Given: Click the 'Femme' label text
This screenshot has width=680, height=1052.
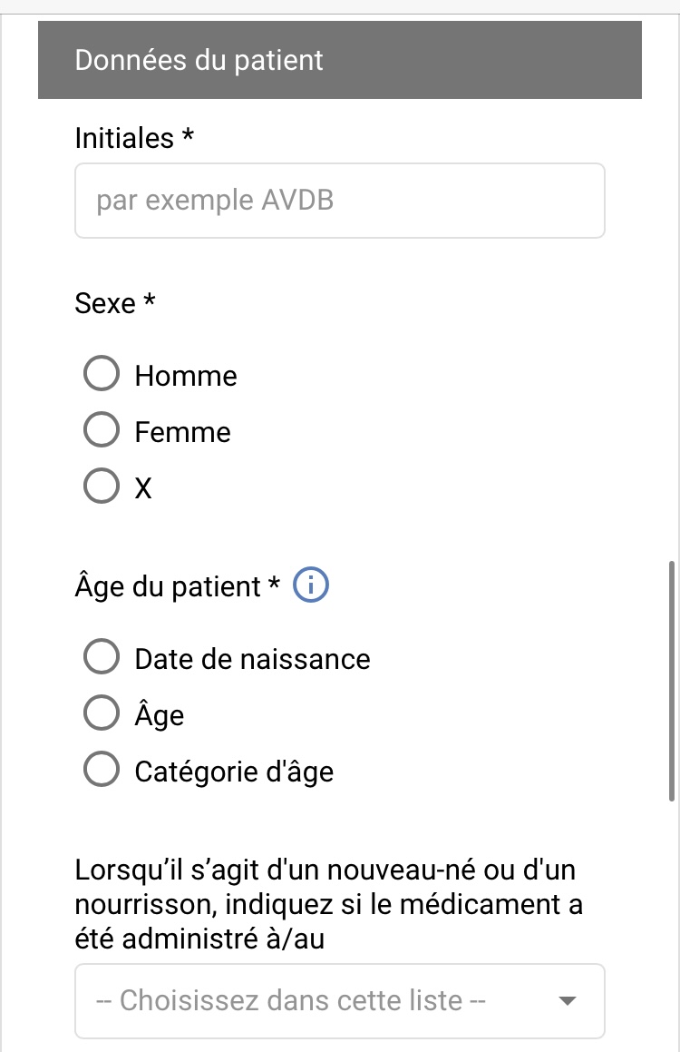Looking at the screenshot, I should (x=182, y=432).
